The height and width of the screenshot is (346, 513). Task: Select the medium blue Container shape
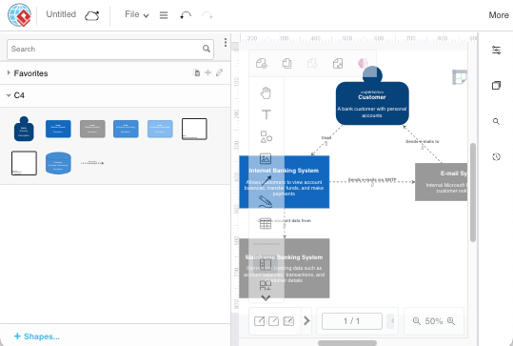tap(126, 129)
